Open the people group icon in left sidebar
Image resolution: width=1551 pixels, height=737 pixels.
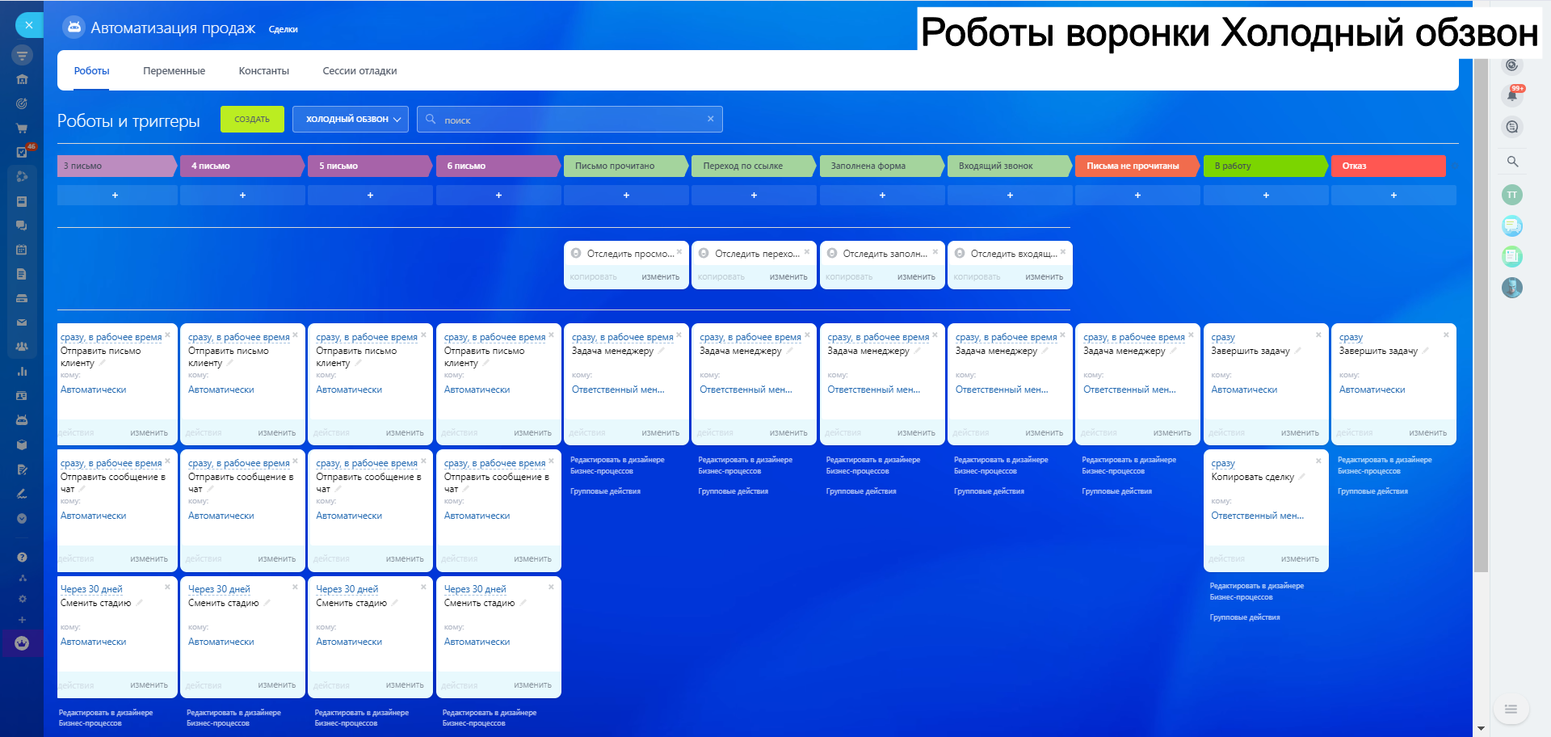coord(22,347)
